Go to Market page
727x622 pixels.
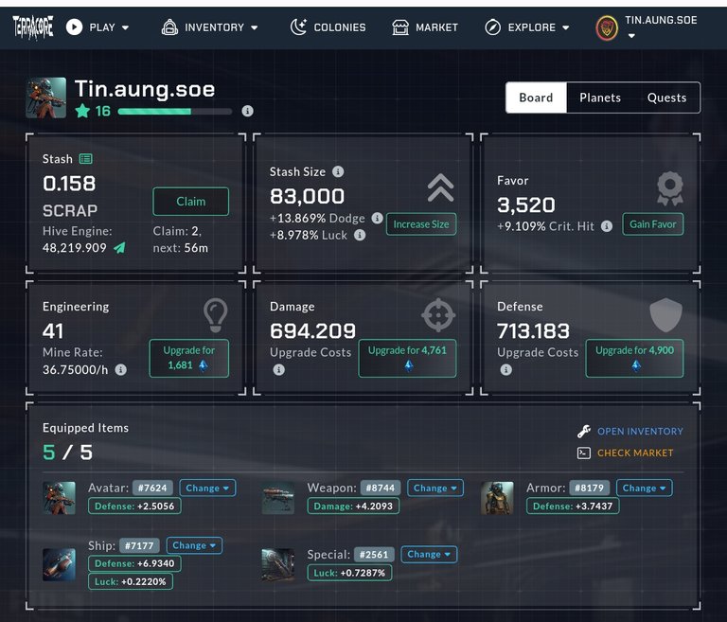click(425, 27)
